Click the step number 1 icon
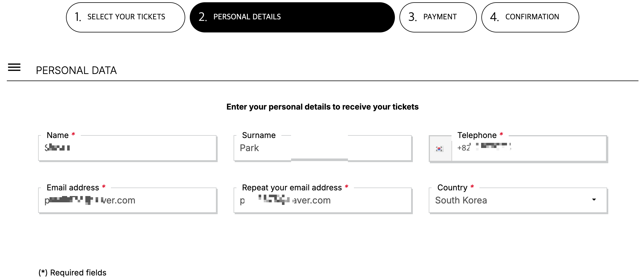This screenshot has height=280, width=639. 78,17
